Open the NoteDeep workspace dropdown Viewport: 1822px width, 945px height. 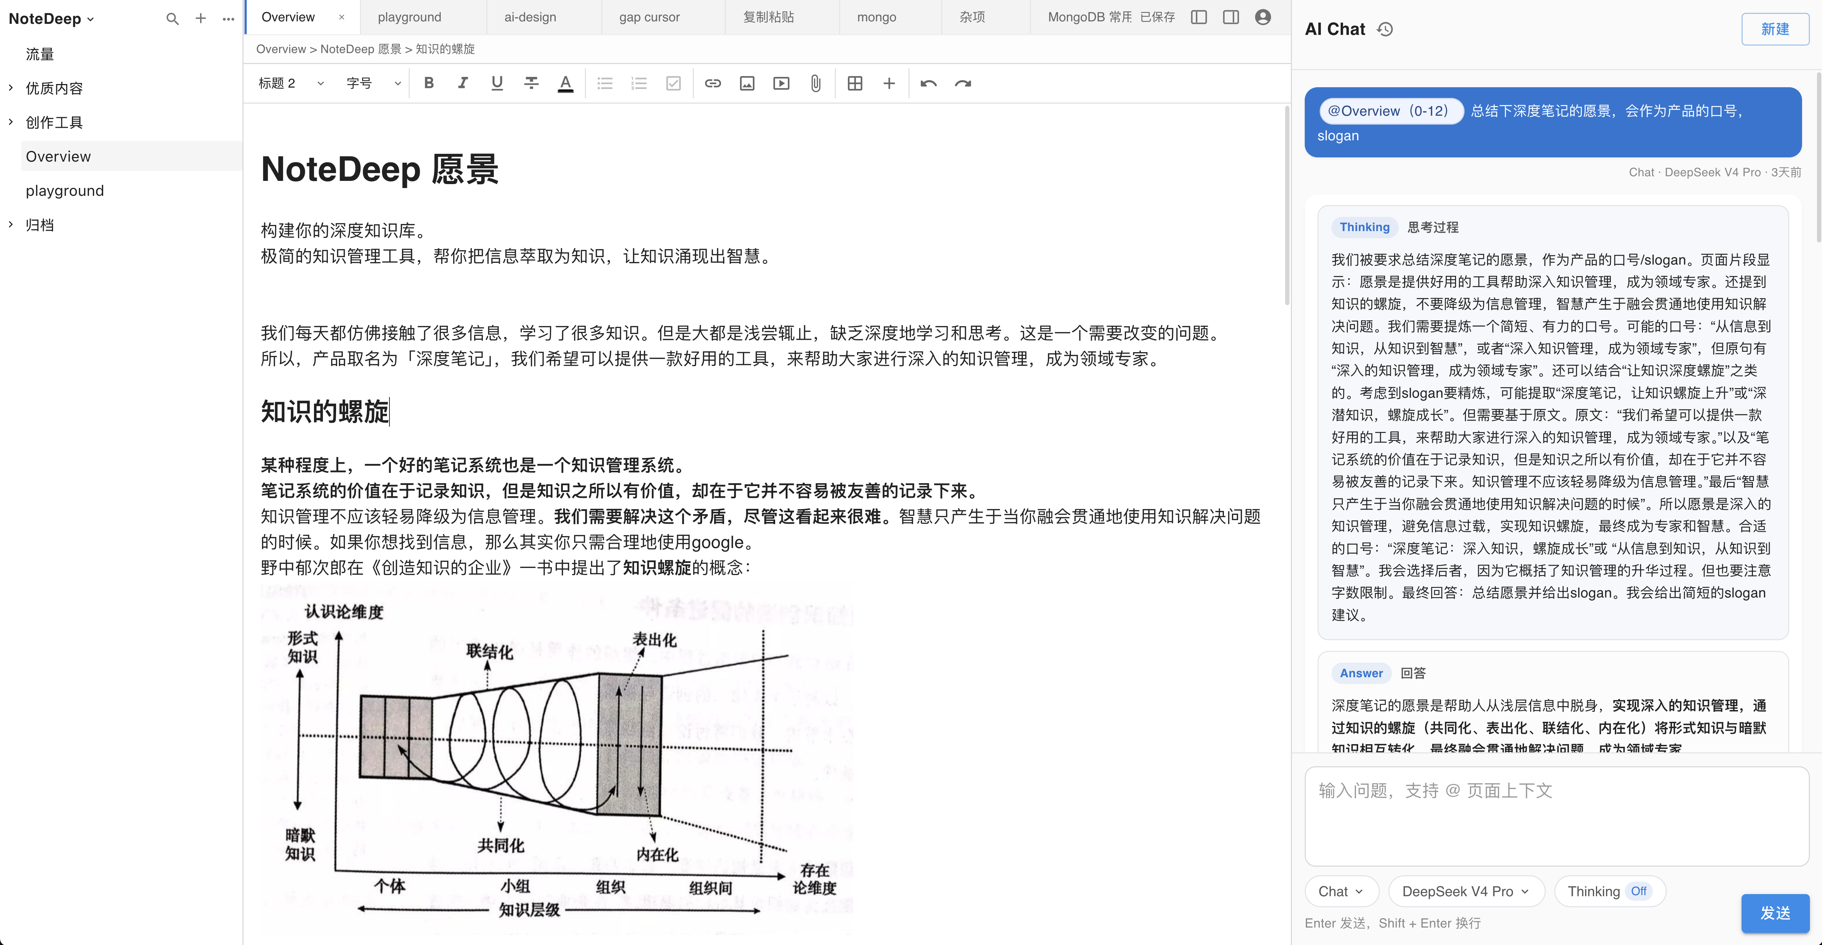[x=51, y=19]
